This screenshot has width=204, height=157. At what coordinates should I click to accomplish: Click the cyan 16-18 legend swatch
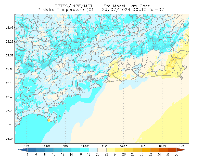84,150
